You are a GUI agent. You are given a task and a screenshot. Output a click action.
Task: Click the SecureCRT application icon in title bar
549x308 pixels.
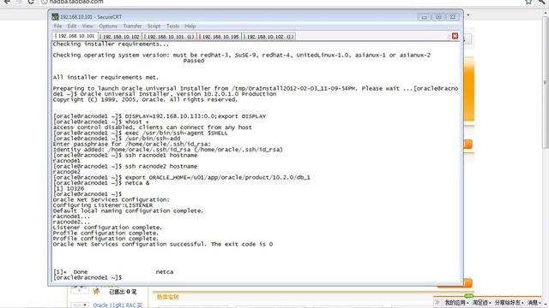55,17
